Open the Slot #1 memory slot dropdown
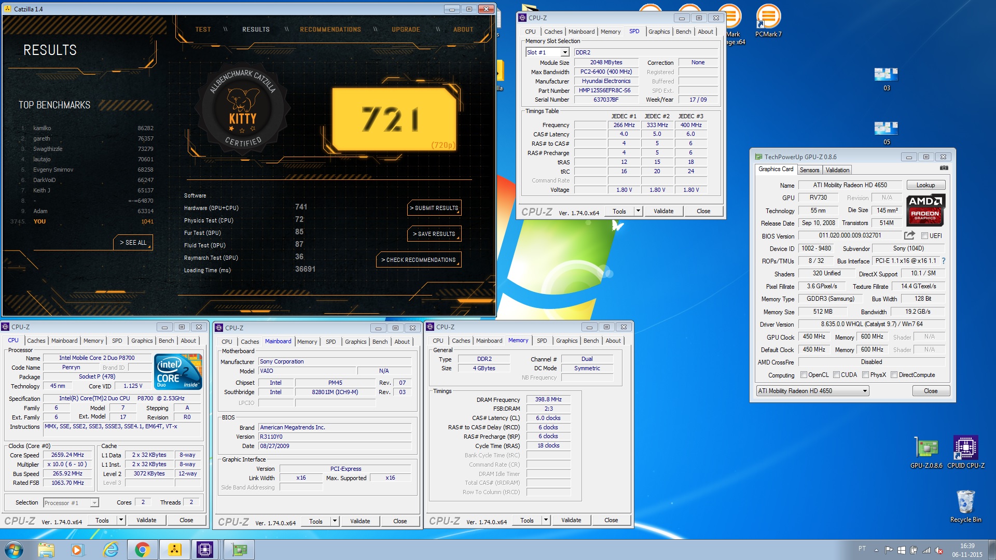Screen dimensions: 996x560 point(547,52)
